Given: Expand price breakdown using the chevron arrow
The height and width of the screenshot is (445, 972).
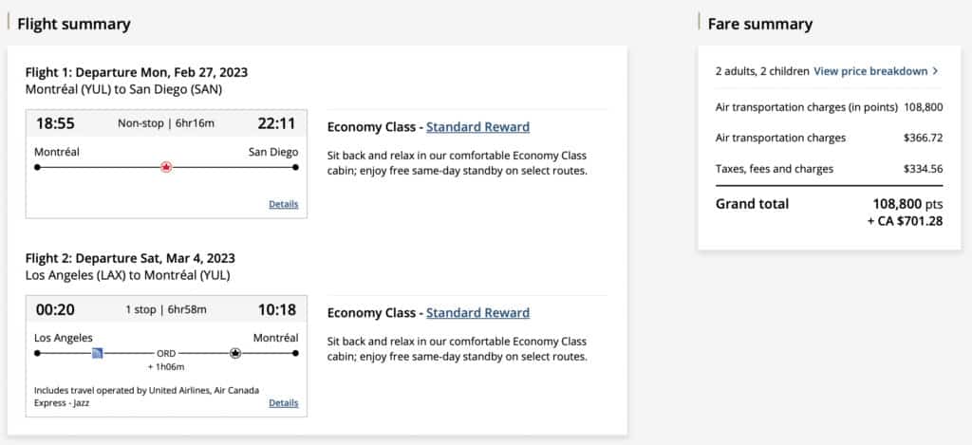Looking at the screenshot, I should pyautogui.click(x=935, y=71).
